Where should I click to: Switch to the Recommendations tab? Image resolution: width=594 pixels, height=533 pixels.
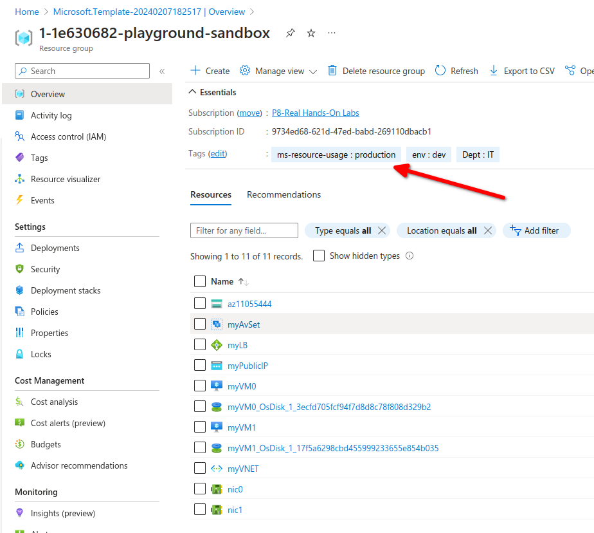point(283,194)
